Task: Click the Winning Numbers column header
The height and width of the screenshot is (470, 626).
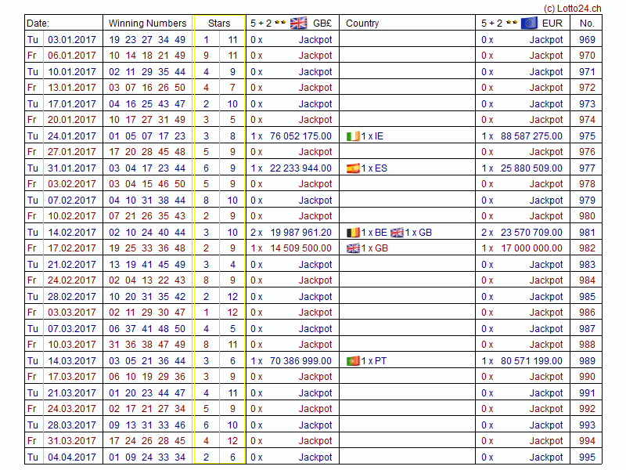Action: 147,23
